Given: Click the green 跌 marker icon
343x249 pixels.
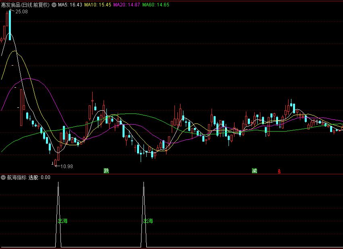Looking at the screenshot, I should click(106, 171).
